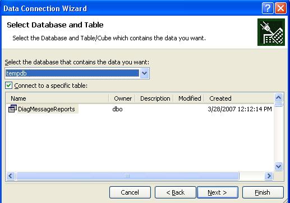
Task: Click the horizontal scrollbar thumb
Action: (127, 176)
